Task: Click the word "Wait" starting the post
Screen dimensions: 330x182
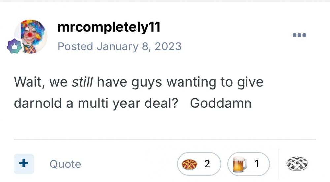Action: [27, 82]
